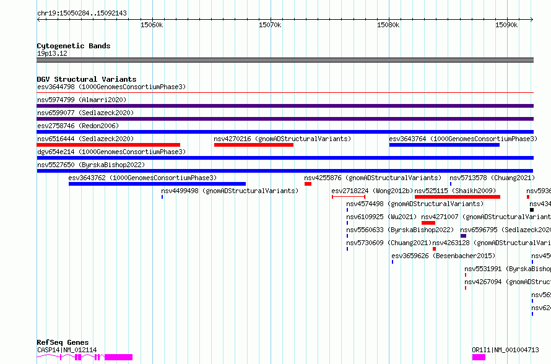Click the nsv4263128 small red square

[x=434, y=249]
